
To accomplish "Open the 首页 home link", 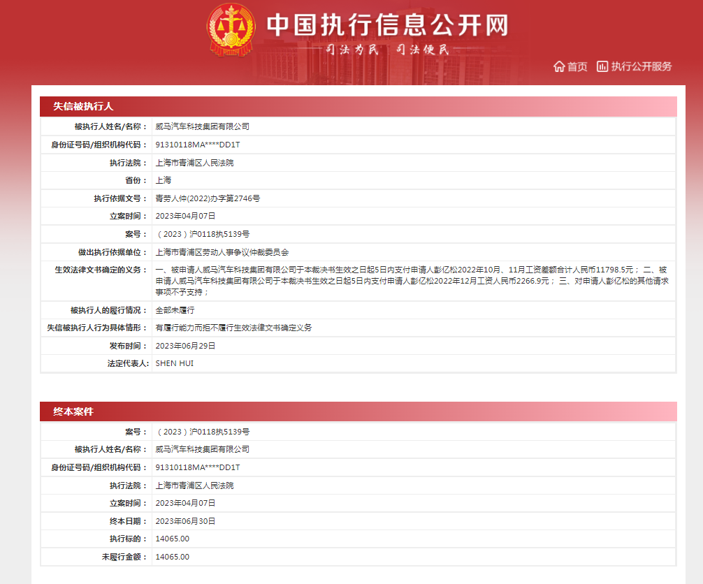I will point(577,66).
